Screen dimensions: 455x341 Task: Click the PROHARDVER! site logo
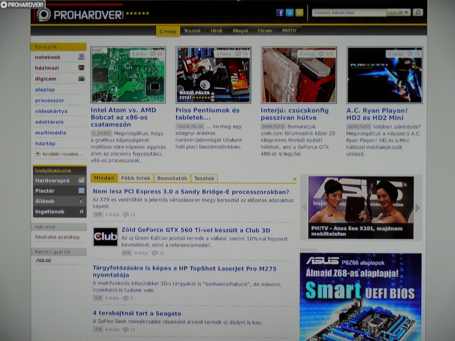point(80,14)
